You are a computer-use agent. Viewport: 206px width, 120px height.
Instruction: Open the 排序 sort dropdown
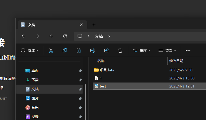point(141,50)
